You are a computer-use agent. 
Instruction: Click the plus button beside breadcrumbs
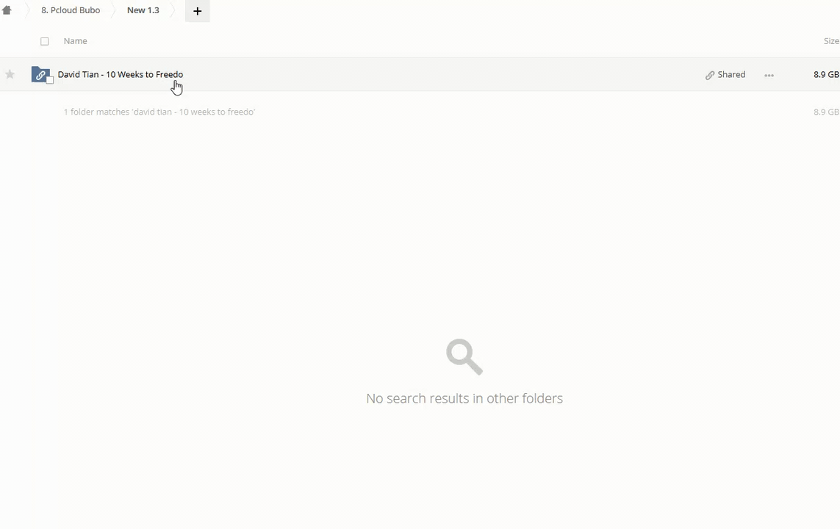tap(197, 11)
